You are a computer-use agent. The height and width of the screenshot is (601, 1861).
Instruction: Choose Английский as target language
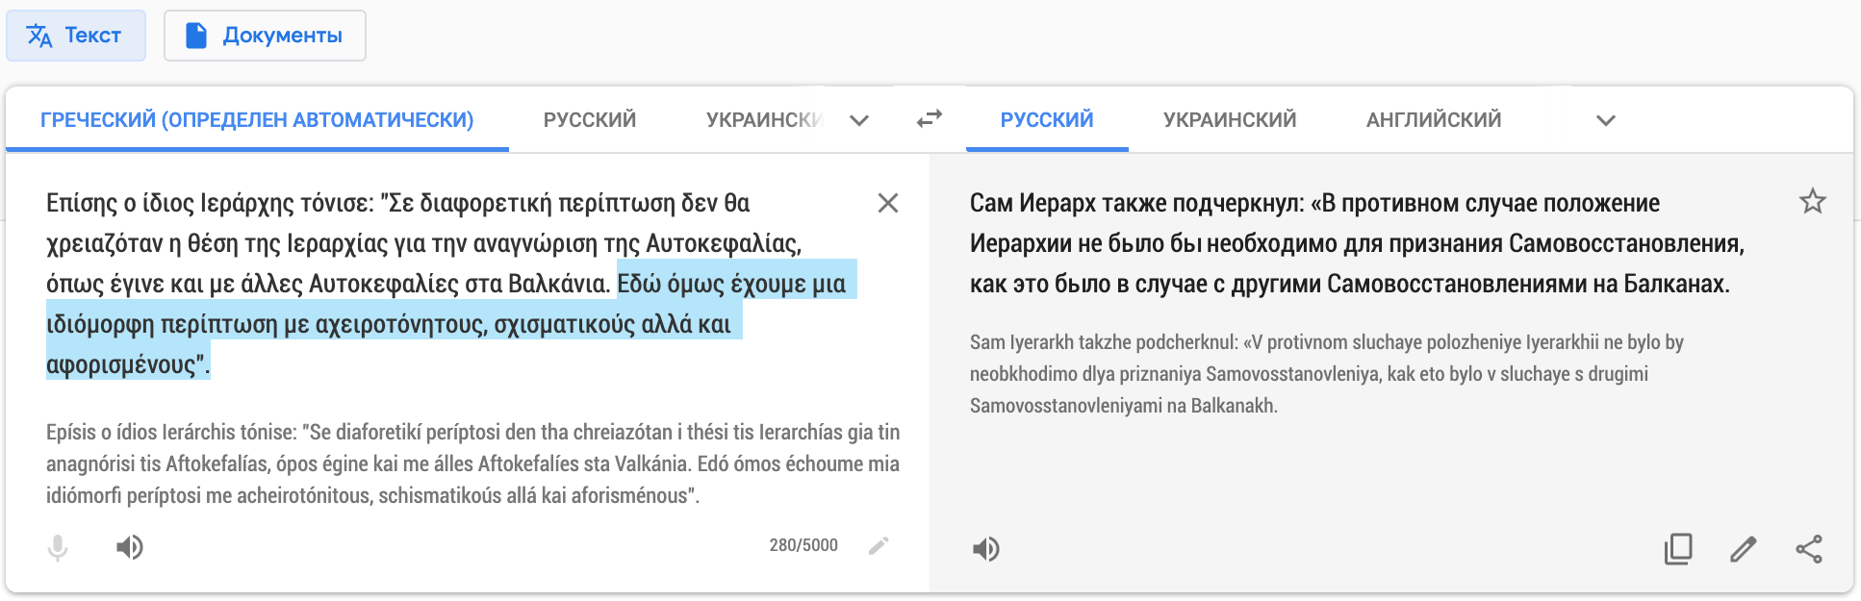(1434, 120)
